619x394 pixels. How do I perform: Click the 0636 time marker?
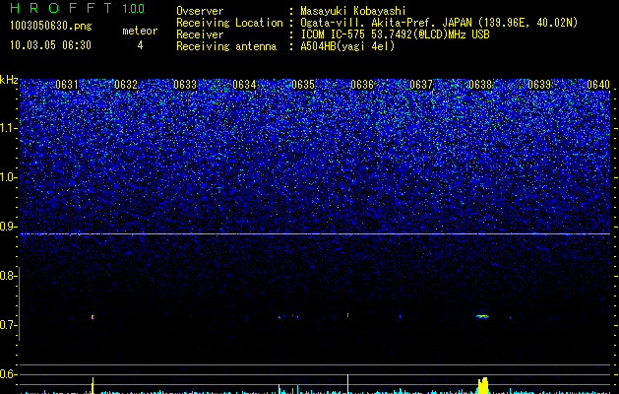pyautogui.click(x=362, y=85)
